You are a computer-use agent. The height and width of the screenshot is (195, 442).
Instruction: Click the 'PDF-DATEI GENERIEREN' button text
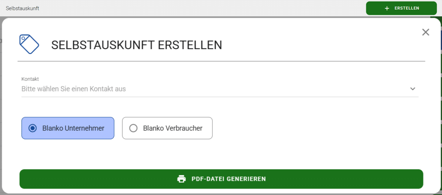229,179
